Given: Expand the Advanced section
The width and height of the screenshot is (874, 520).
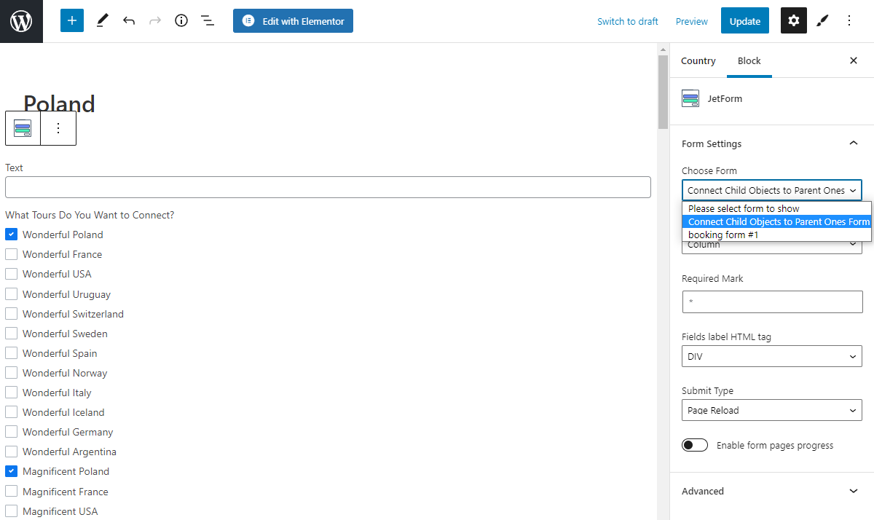Looking at the screenshot, I should [x=771, y=491].
